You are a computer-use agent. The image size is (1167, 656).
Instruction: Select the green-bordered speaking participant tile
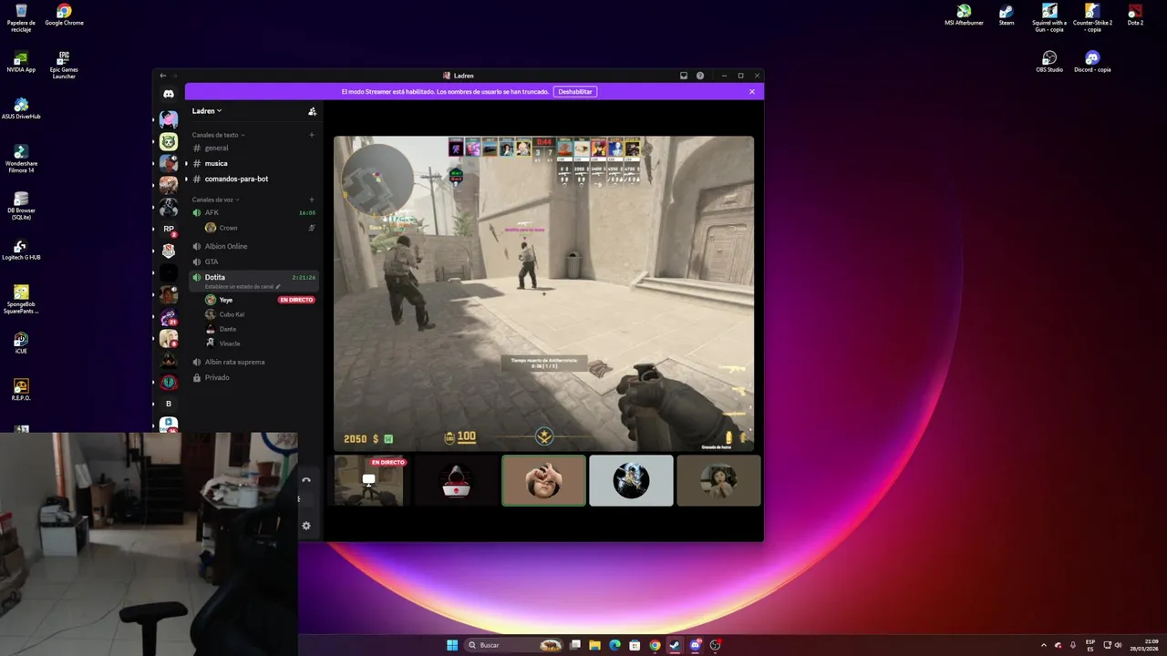click(543, 480)
